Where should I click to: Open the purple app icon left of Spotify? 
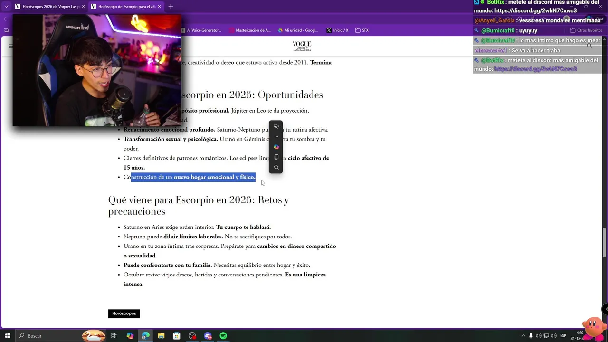pyautogui.click(x=208, y=336)
